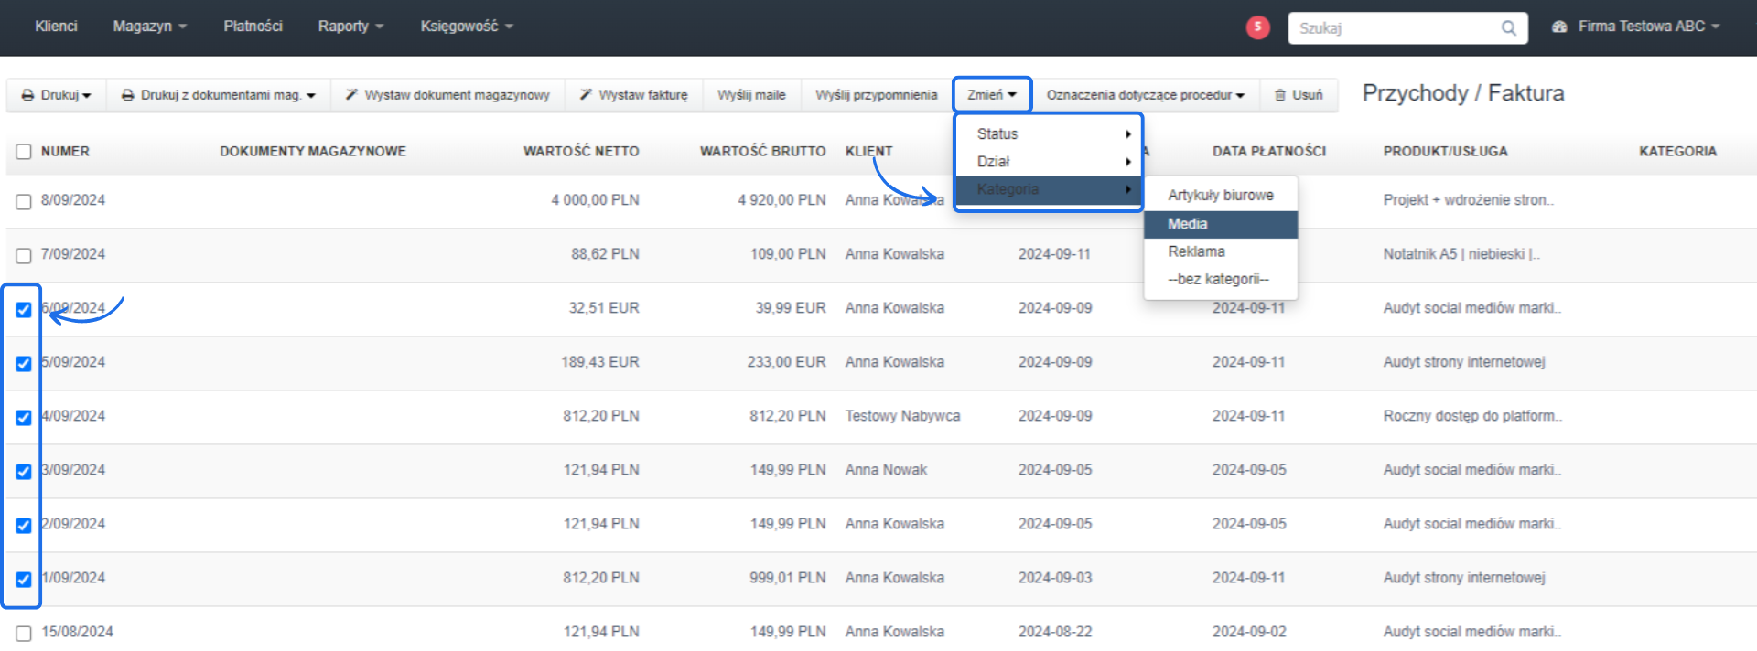Click the wand icon on Wystaw fakturę
The width and height of the screenshot is (1757, 651).
tap(586, 95)
